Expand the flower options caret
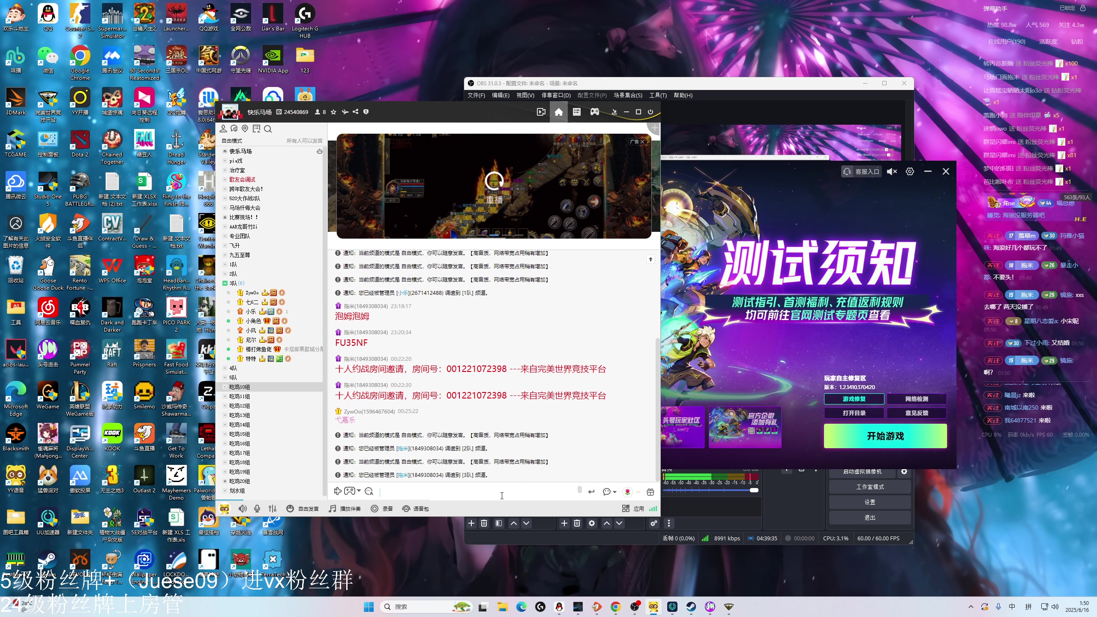This screenshot has height=617, width=1097. (x=638, y=492)
